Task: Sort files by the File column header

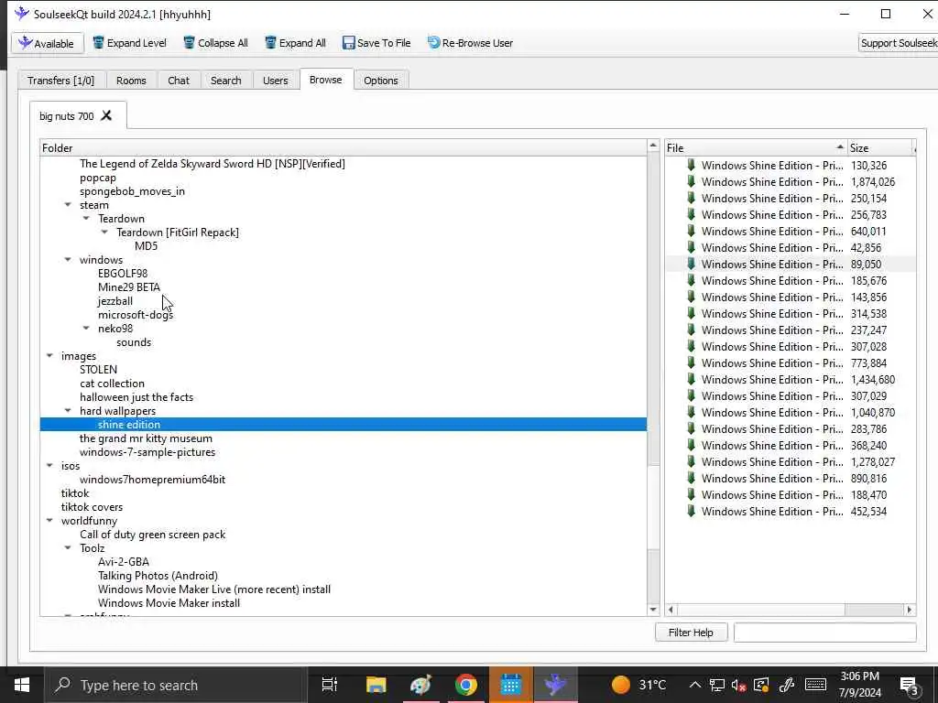Action: point(756,147)
